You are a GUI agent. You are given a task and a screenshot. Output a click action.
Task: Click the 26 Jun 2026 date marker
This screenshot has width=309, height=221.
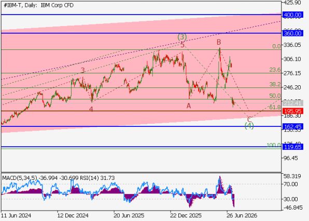(242, 215)
